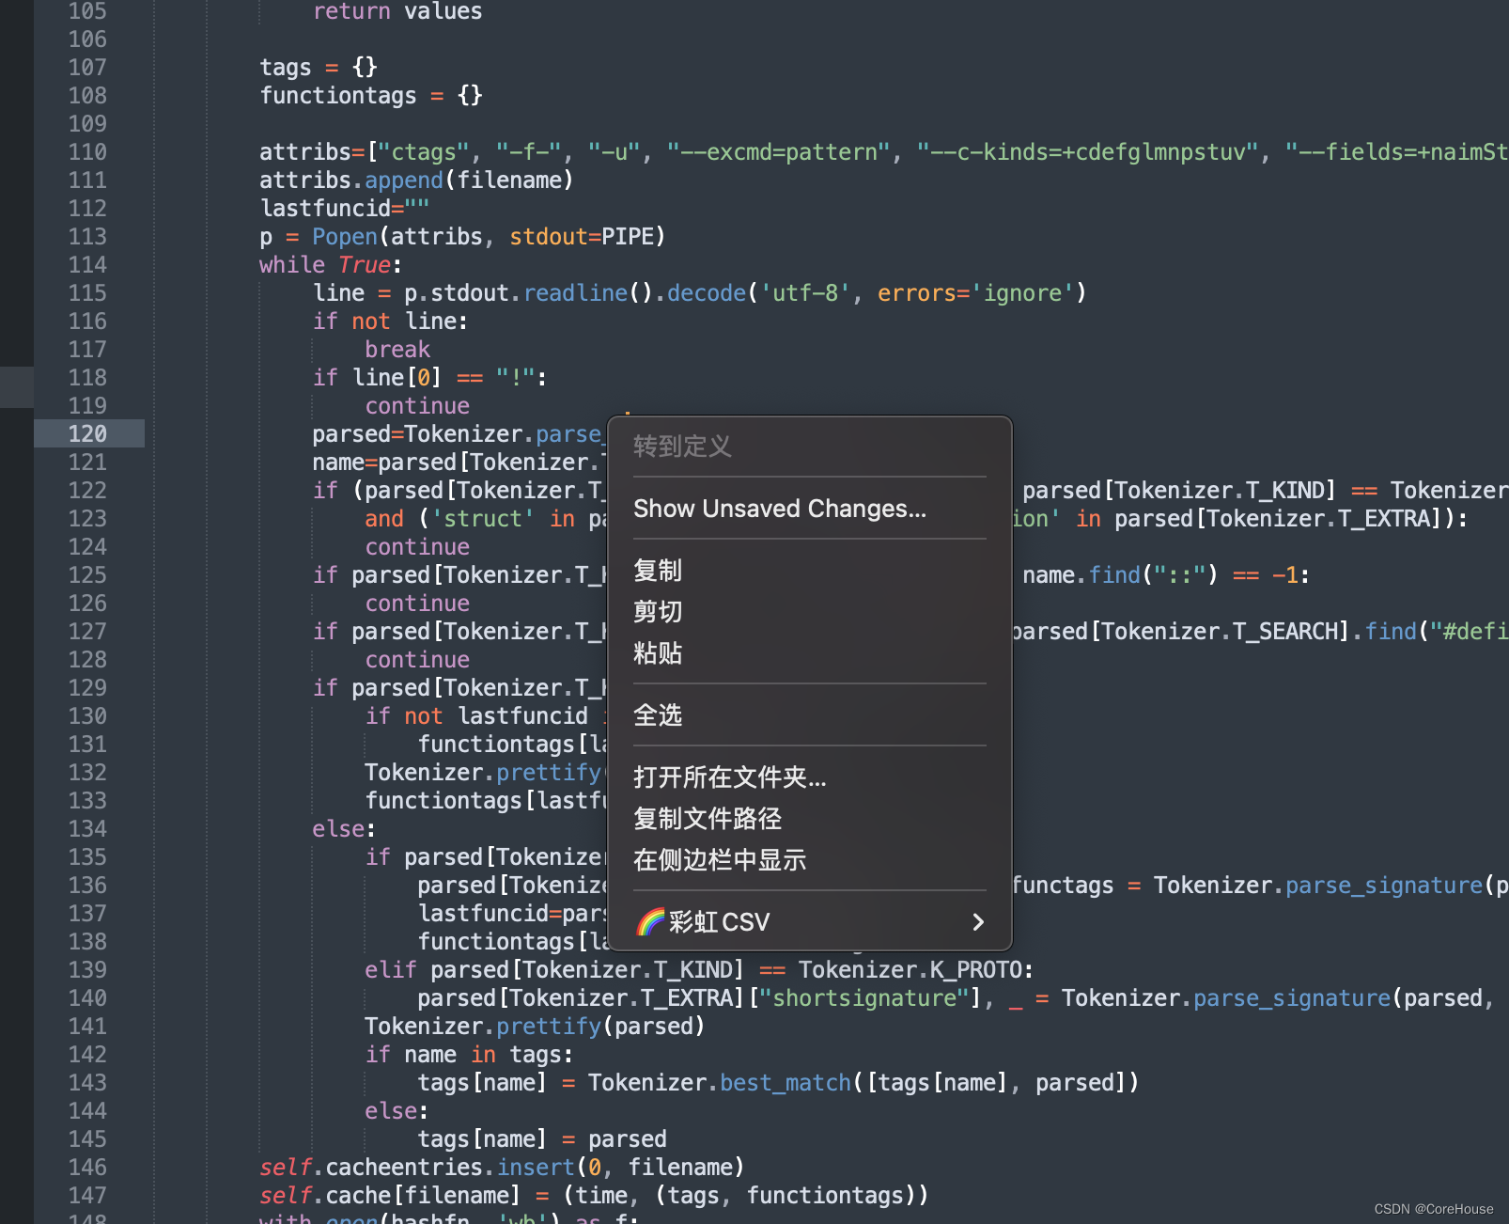The height and width of the screenshot is (1224, 1509).
Task: Click line number 120 in the gutter
Action: (x=86, y=433)
